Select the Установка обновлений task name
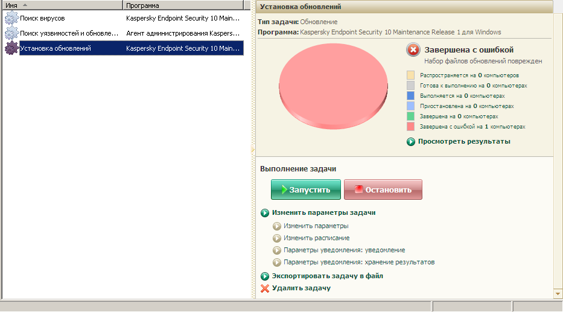Screen dimensions: 563x312 click(56, 48)
